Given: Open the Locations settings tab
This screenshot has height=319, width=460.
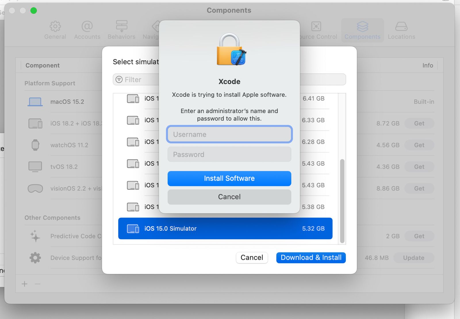Looking at the screenshot, I should click(401, 30).
